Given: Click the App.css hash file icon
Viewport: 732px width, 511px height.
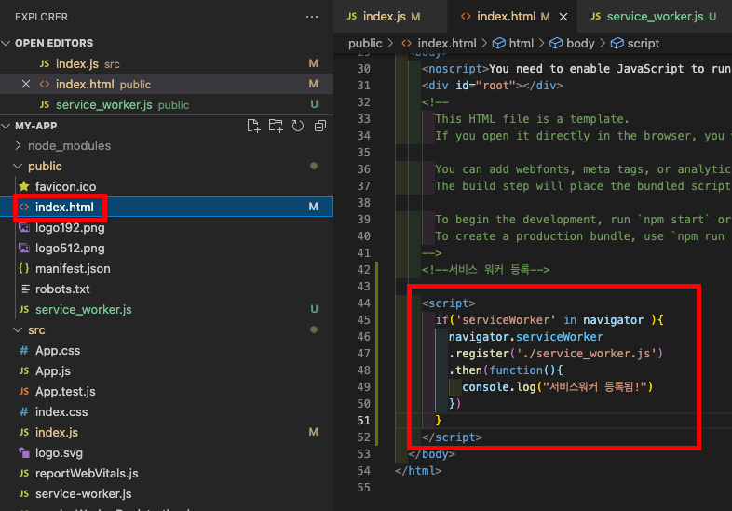Looking at the screenshot, I should point(24,351).
